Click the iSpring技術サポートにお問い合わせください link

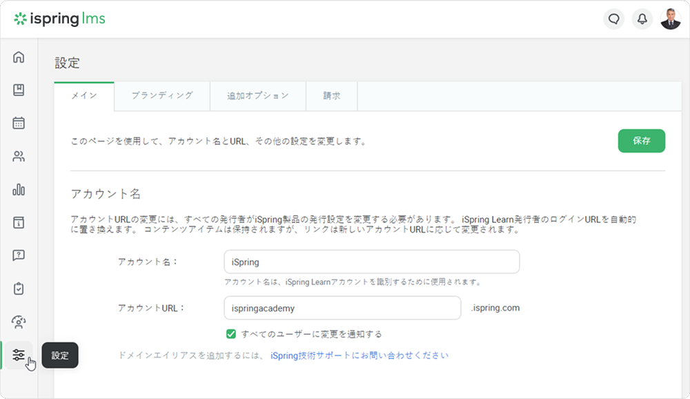[359, 356]
